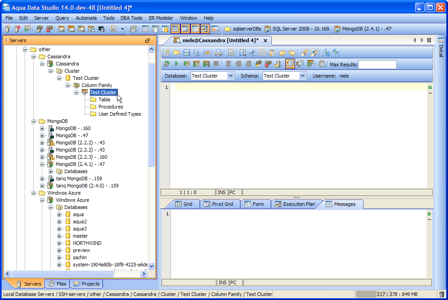
Task: Open the ER Modeler menu
Action: (x=161, y=18)
